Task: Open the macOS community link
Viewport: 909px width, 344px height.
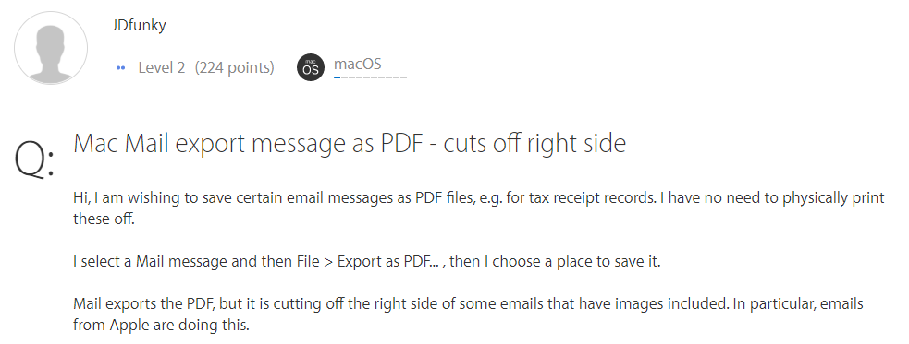Action: click(358, 64)
